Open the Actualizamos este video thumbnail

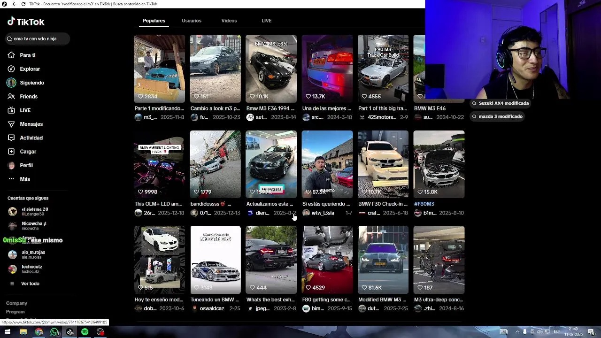coord(271,164)
